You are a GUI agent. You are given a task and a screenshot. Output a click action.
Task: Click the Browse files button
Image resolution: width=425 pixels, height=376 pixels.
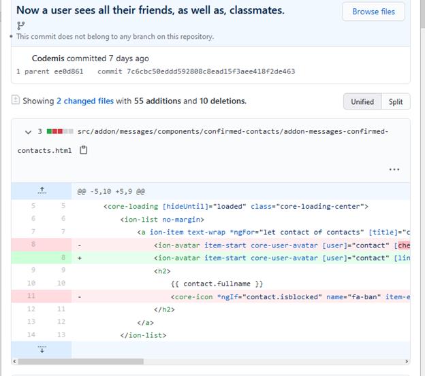tap(373, 12)
